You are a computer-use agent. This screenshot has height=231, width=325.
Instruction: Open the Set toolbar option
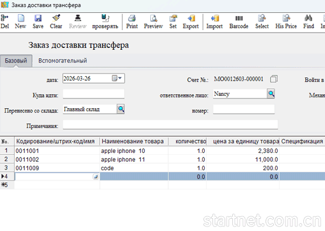[x=173, y=21]
